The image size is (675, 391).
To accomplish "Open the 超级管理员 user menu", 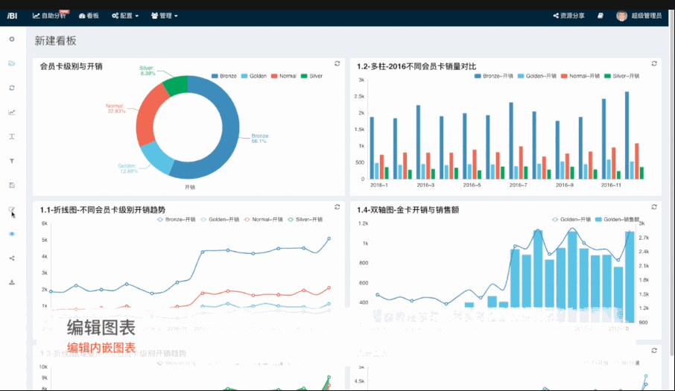I will coord(638,15).
